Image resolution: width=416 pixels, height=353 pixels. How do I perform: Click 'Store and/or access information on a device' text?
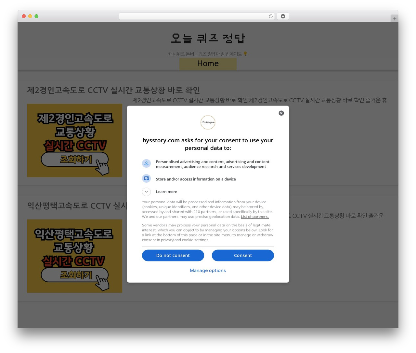pyautogui.click(x=196, y=179)
